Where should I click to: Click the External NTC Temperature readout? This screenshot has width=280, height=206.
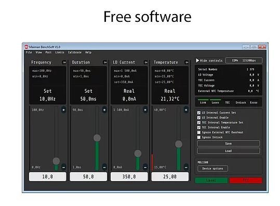click(x=229, y=91)
